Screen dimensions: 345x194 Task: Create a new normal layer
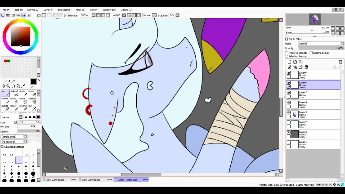click(x=289, y=62)
